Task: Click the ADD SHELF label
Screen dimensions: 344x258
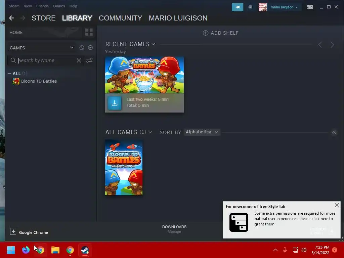Action: 224,33
